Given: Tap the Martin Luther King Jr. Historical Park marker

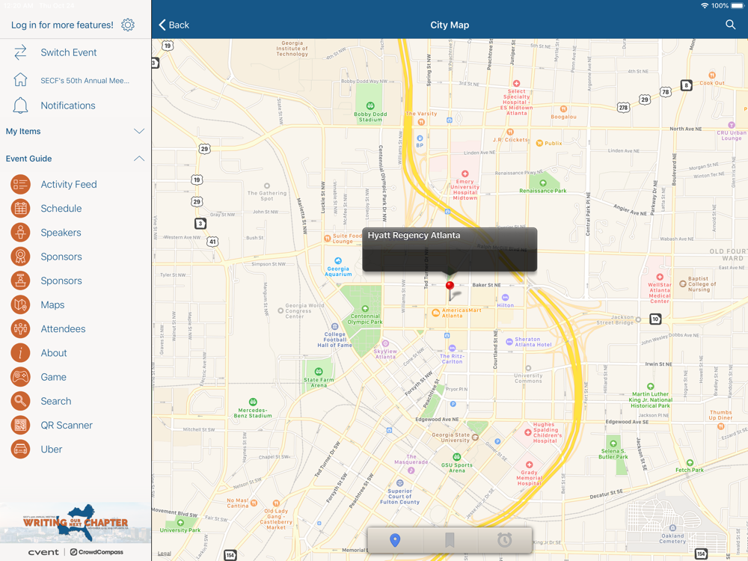Looking at the screenshot, I should click(650, 387).
